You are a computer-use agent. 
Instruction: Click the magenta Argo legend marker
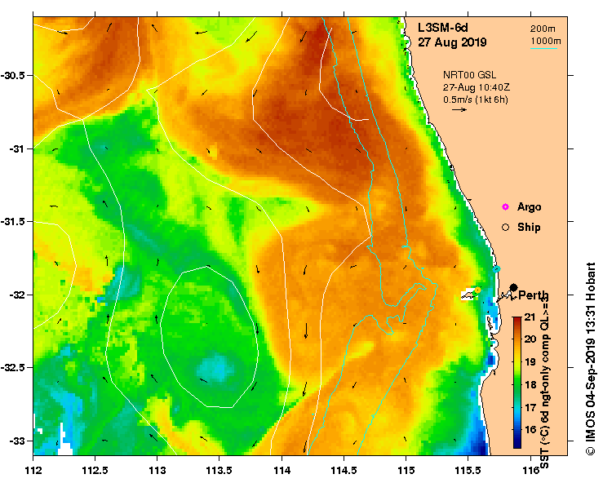pos(505,207)
